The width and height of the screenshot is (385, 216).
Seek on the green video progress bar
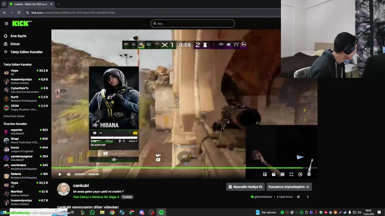pyautogui.click(x=184, y=168)
